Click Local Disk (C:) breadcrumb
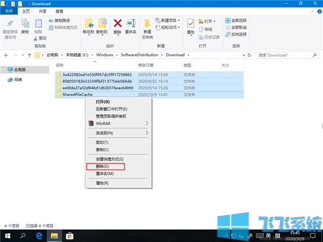The width and height of the screenshot is (323, 242). (77, 55)
